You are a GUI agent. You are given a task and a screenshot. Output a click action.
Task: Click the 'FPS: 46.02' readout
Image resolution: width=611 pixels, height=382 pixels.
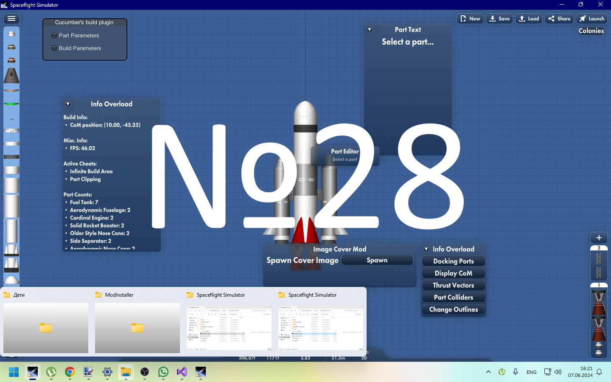pos(83,149)
